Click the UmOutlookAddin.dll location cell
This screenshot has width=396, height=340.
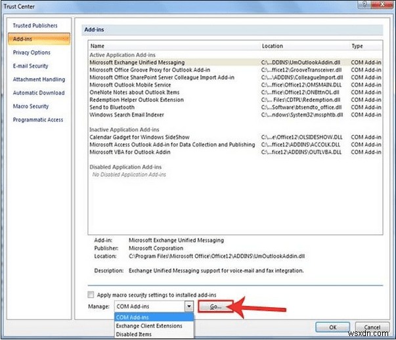pos(301,62)
